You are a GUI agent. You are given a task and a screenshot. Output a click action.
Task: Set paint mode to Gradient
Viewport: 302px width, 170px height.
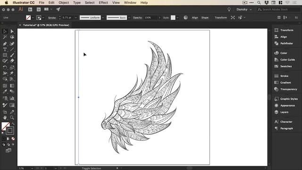click(8, 138)
